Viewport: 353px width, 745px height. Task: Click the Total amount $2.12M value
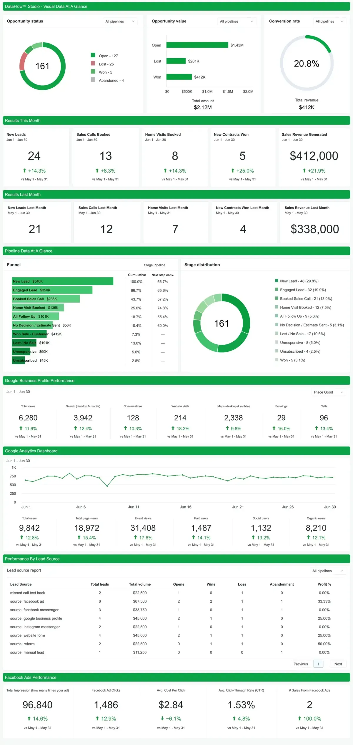tap(203, 107)
